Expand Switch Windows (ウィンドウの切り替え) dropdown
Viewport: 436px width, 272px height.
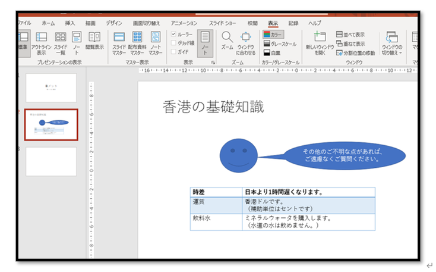point(392,43)
